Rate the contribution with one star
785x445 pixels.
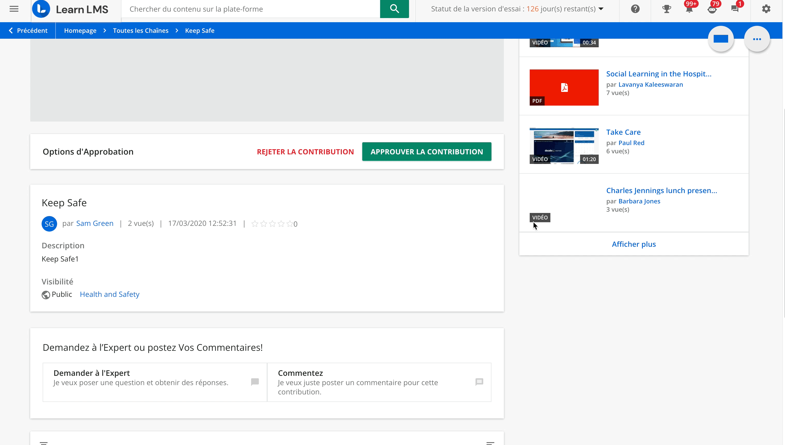point(255,224)
